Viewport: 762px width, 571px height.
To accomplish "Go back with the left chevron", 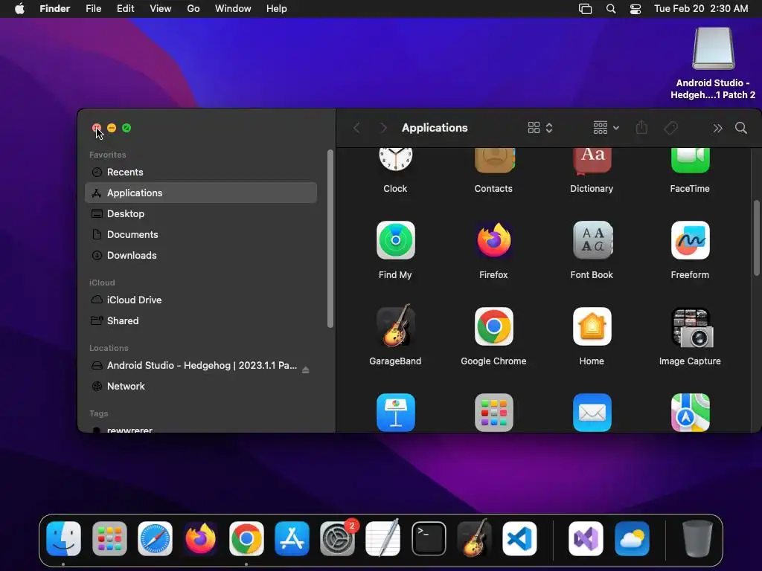I will [x=356, y=128].
